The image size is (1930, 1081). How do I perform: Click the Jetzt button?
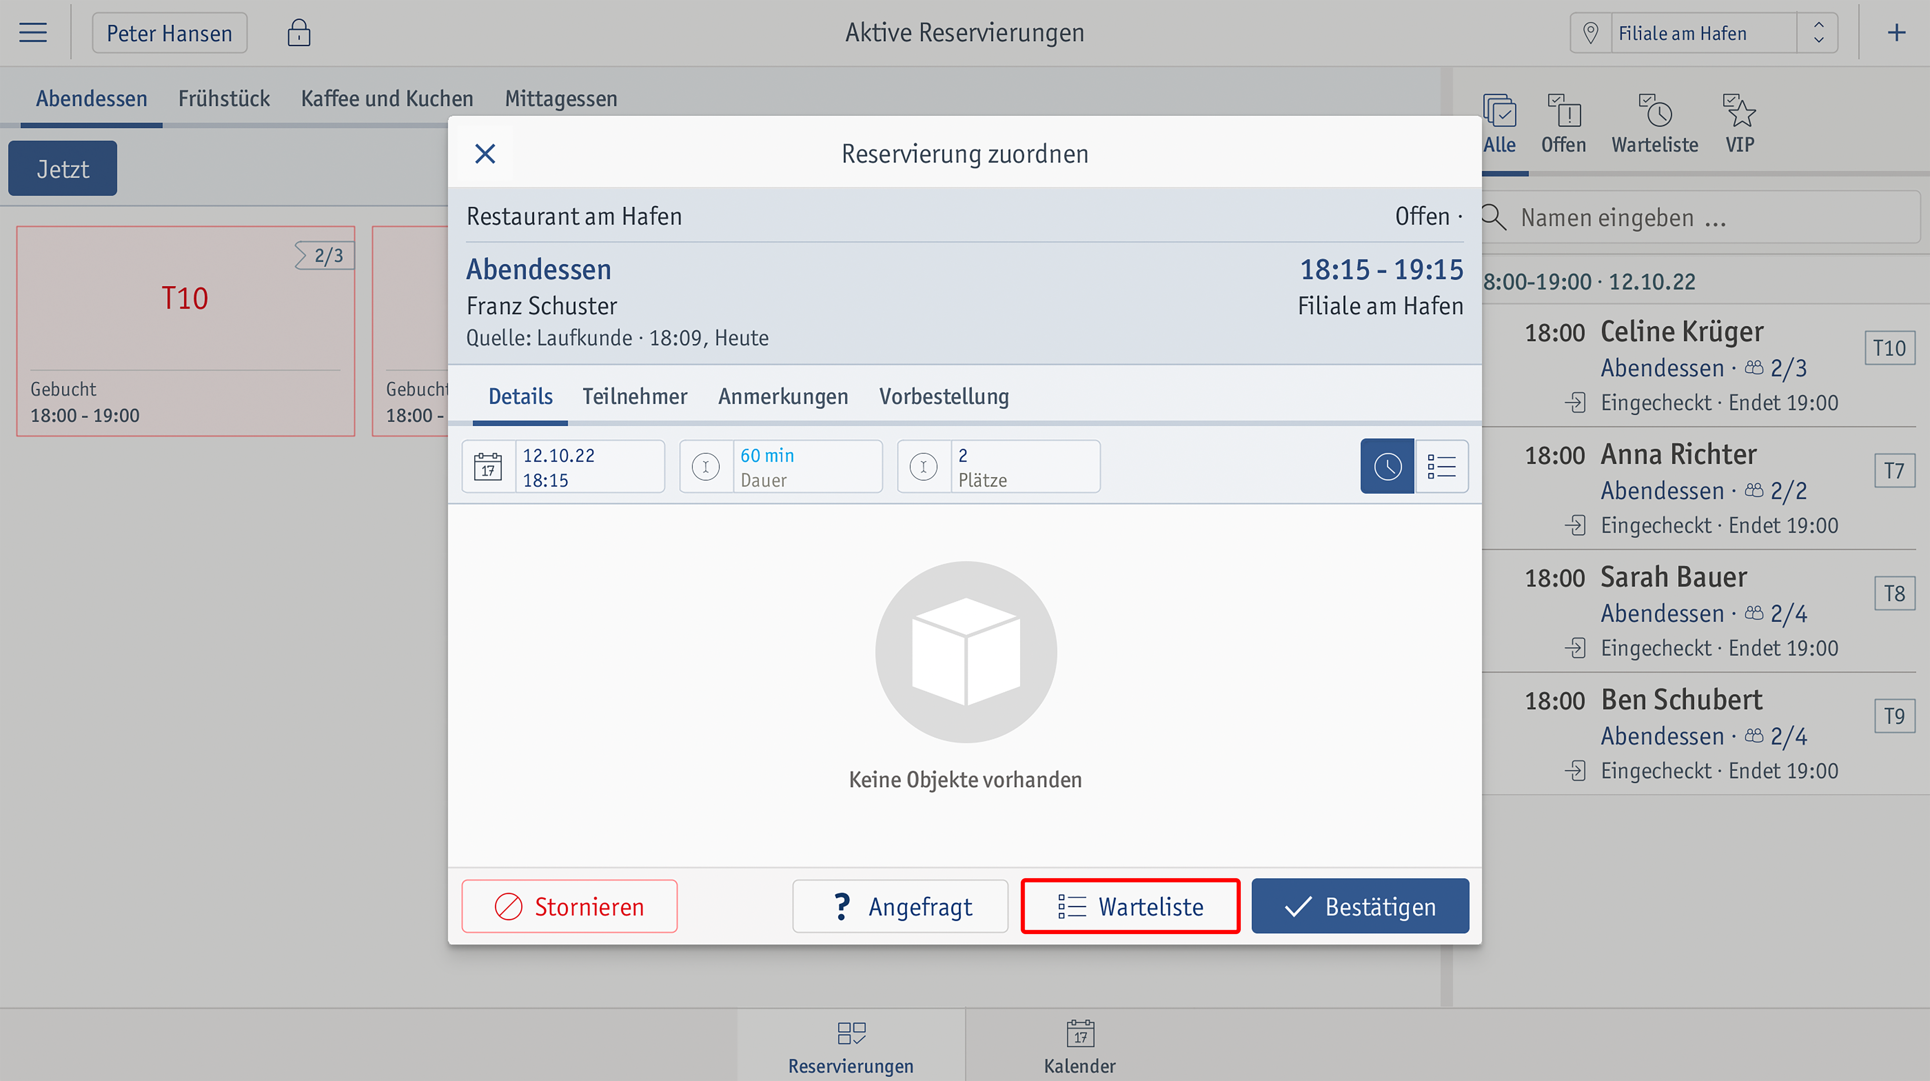[63, 168]
